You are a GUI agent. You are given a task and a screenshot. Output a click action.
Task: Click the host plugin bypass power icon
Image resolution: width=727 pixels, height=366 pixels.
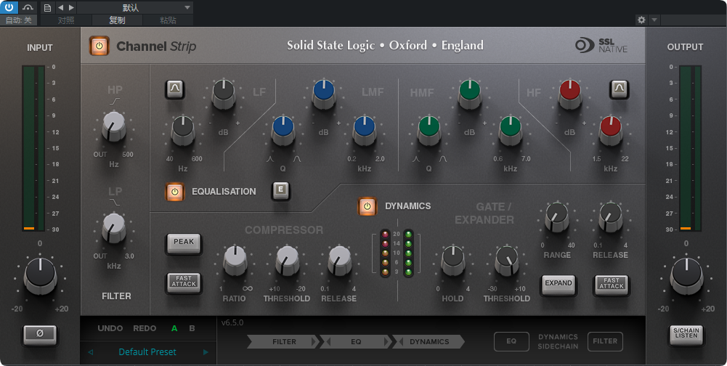pyautogui.click(x=9, y=7)
